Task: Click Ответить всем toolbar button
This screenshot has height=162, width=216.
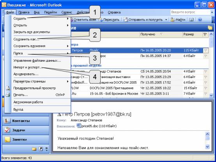Action: pos(83,20)
